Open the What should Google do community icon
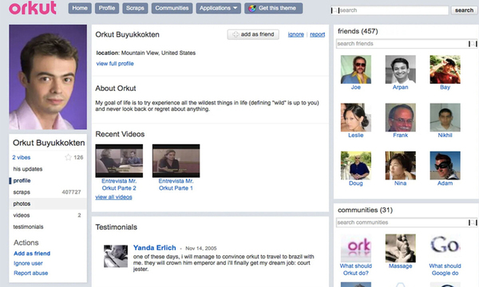 click(445, 248)
